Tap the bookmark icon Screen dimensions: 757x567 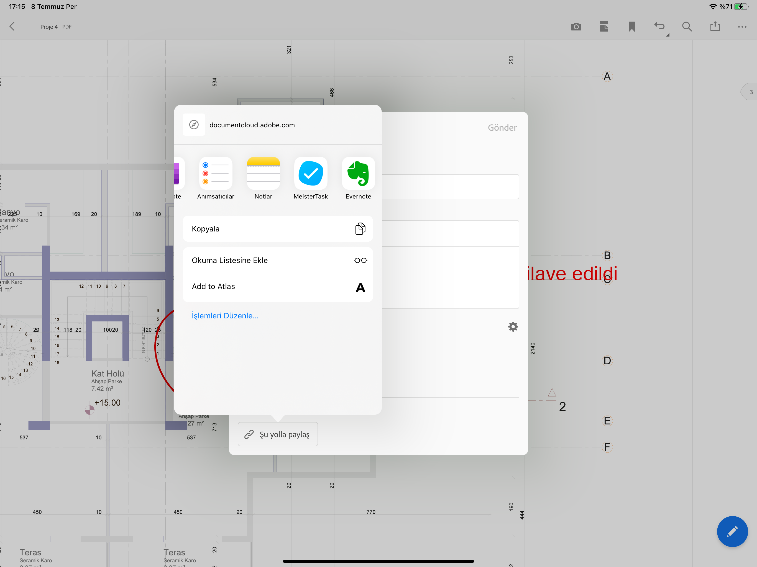[632, 27]
